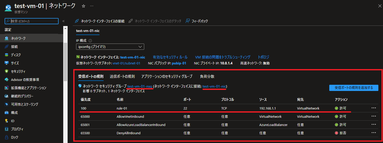Image resolution: width=383 pixels, height=143 pixels.
Task: Open VM 接続の問題をトラブルシューティング link
Action: [x=223, y=57]
